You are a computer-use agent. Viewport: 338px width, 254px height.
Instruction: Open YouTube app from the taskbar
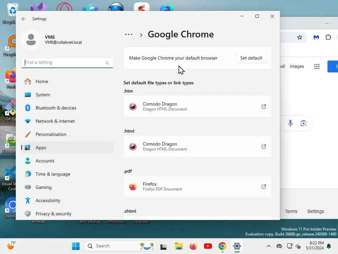[208, 246]
